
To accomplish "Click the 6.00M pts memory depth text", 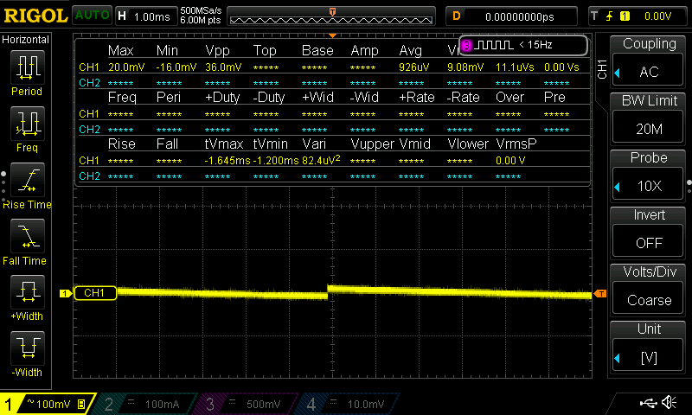I will click(201, 20).
